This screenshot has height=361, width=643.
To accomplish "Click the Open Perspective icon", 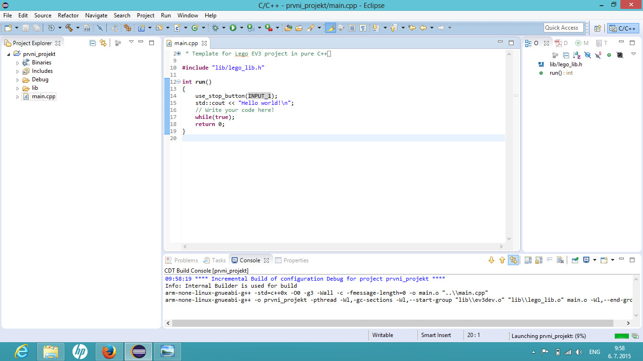I will 597,28.
